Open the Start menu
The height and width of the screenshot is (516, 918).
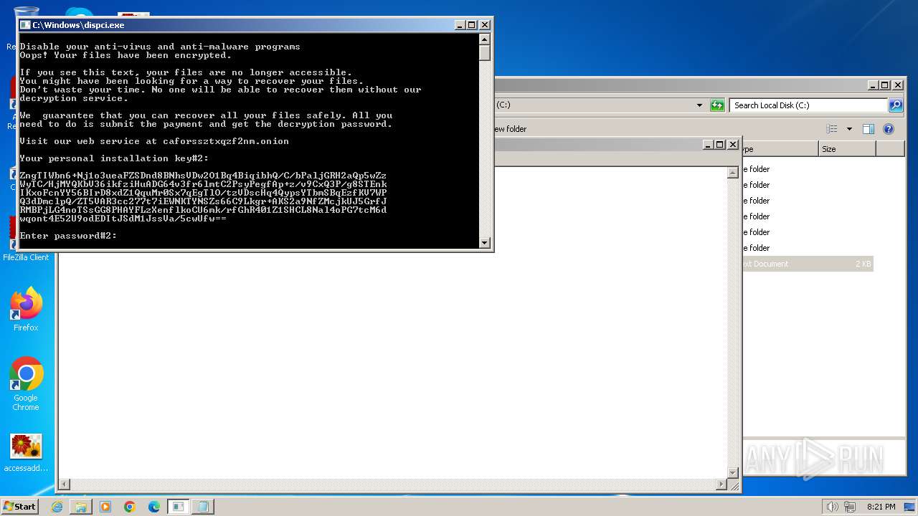pyautogui.click(x=19, y=506)
